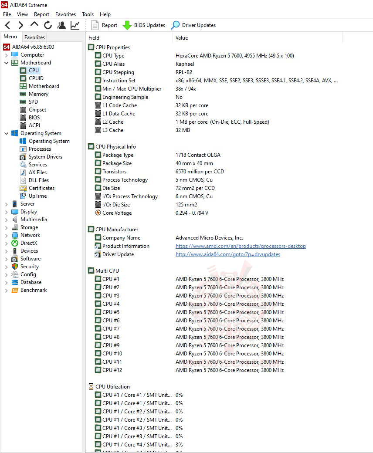The height and width of the screenshot is (453, 373).
Task: Go up one level with Up arrow
Action: 34,25
